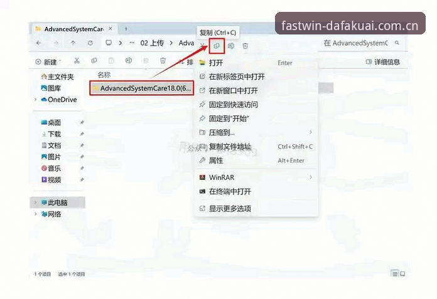The height and width of the screenshot is (299, 437).
Task: Click the Rename icon in the Explorer toolbar
Action: 129,61
